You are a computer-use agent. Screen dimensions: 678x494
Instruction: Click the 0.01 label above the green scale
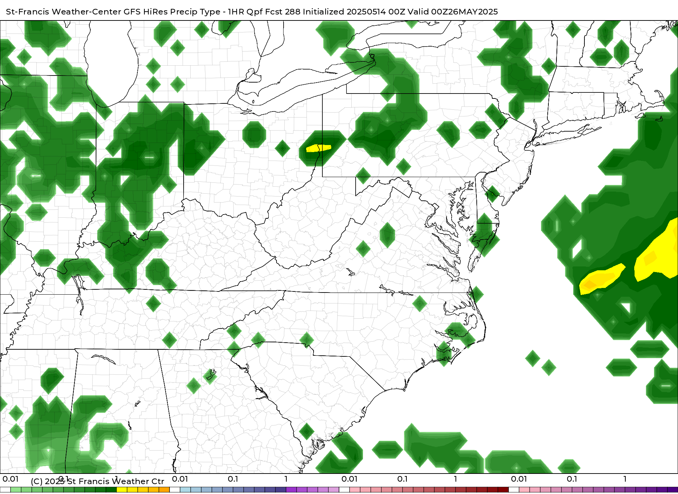click(x=11, y=479)
